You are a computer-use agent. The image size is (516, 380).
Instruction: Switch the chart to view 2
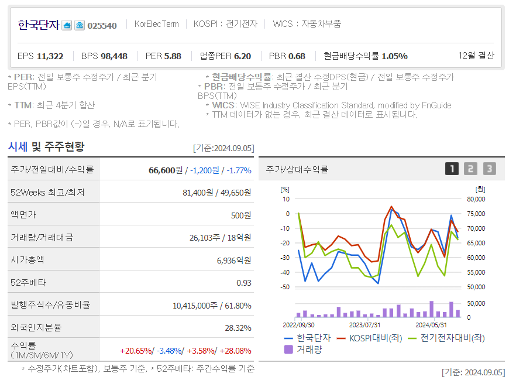pos(470,169)
